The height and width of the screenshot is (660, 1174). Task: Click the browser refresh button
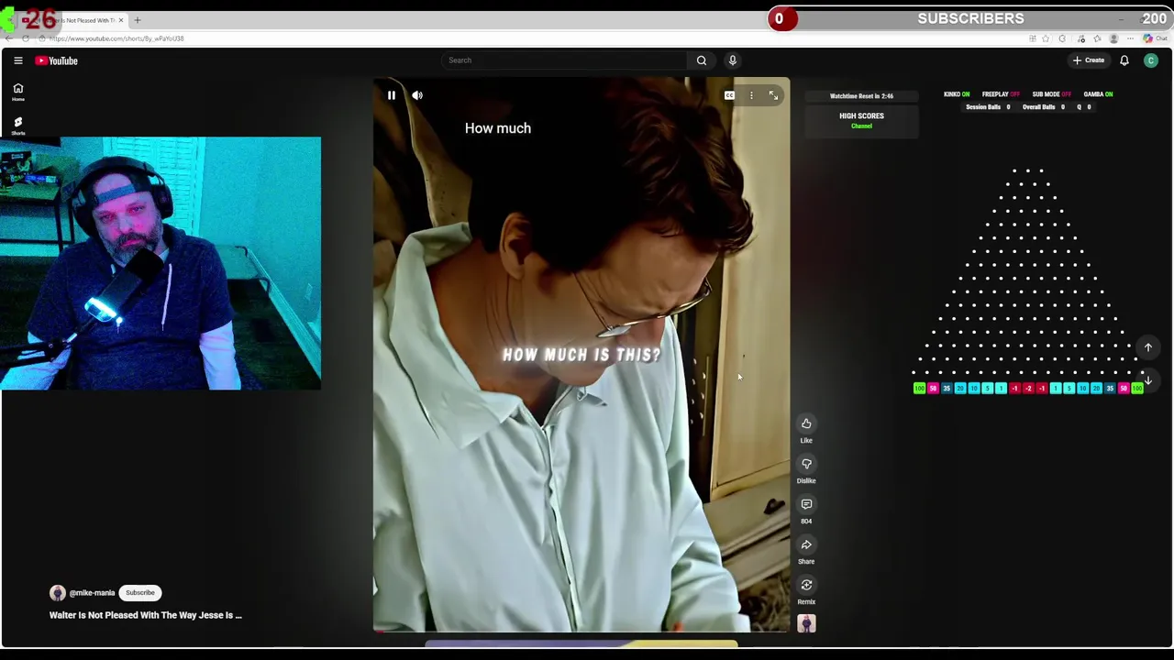[25, 38]
